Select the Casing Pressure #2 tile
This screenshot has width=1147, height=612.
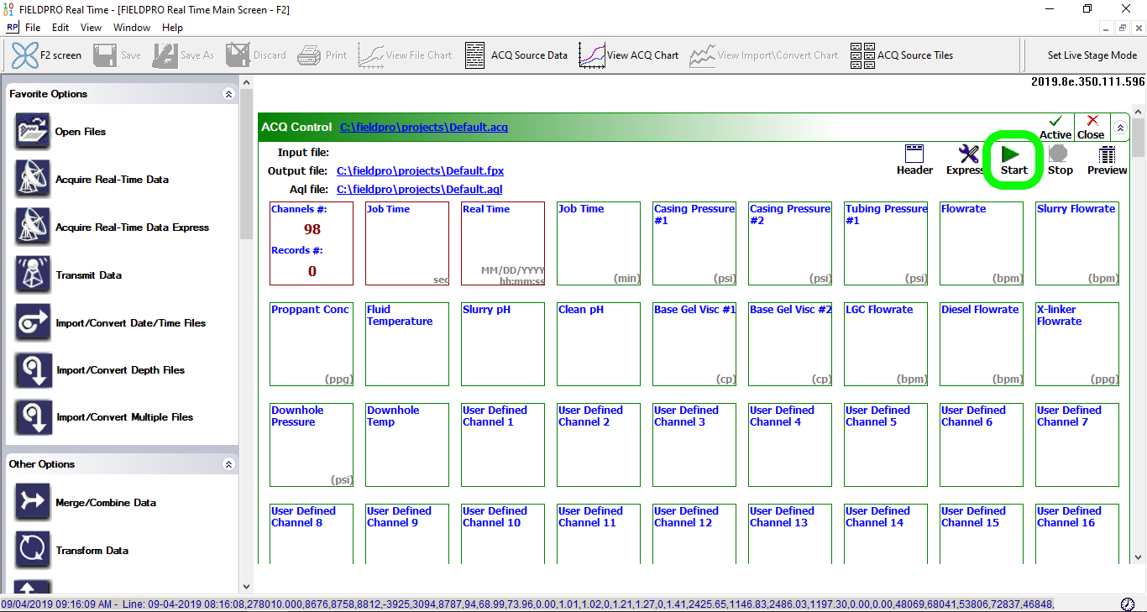790,243
